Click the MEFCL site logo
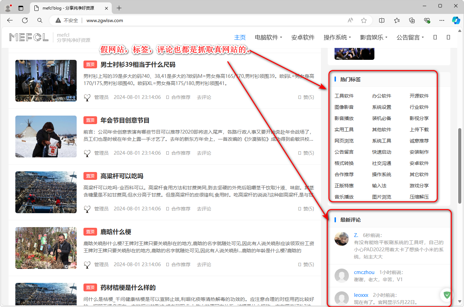Viewport: 464px width, 307px height. (29, 37)
